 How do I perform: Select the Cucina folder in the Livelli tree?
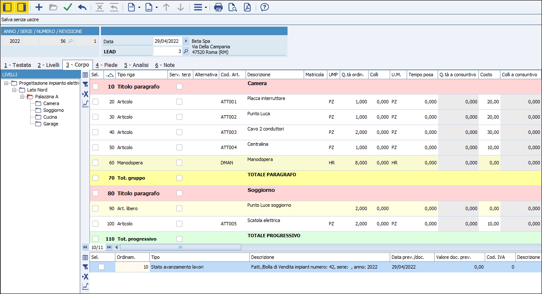(x=50, y=117)
